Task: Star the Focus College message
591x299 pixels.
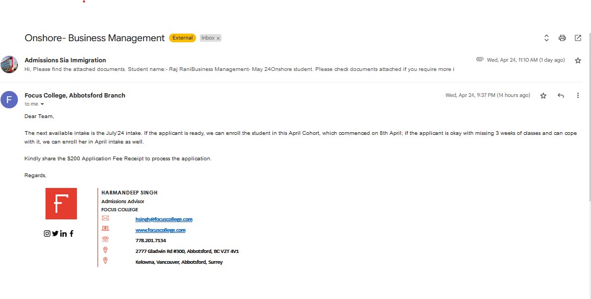Action: pyautogui.click(x=543, y=95)
